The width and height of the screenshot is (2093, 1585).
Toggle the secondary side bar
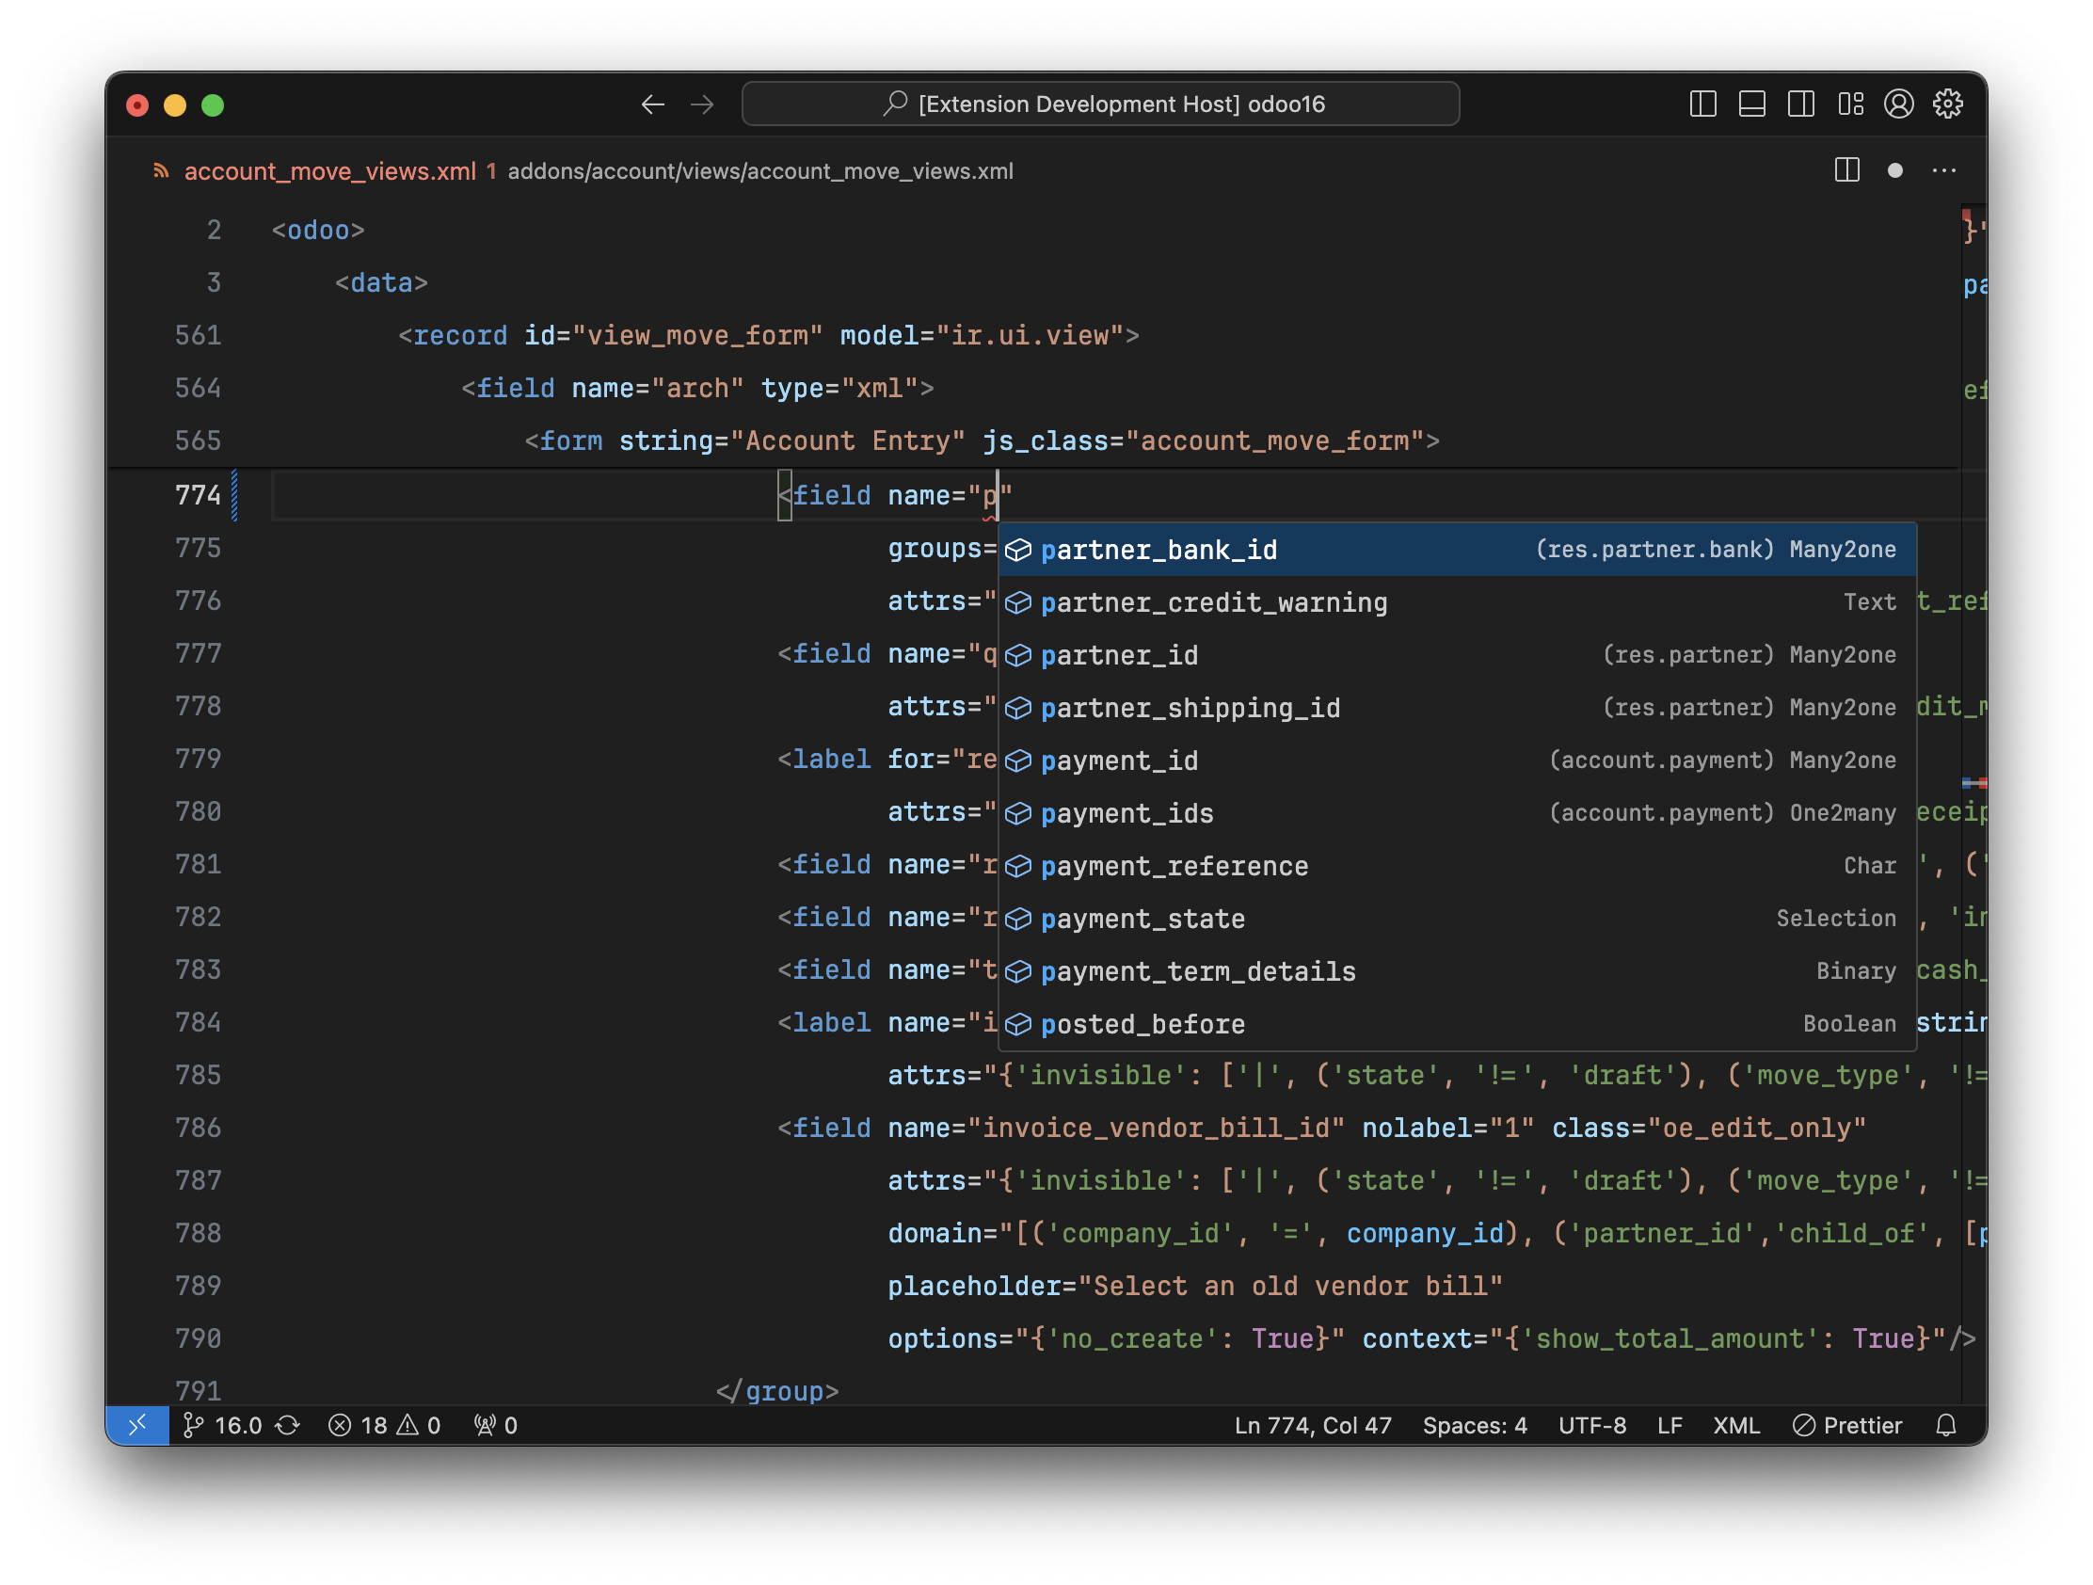[1800, 104]
